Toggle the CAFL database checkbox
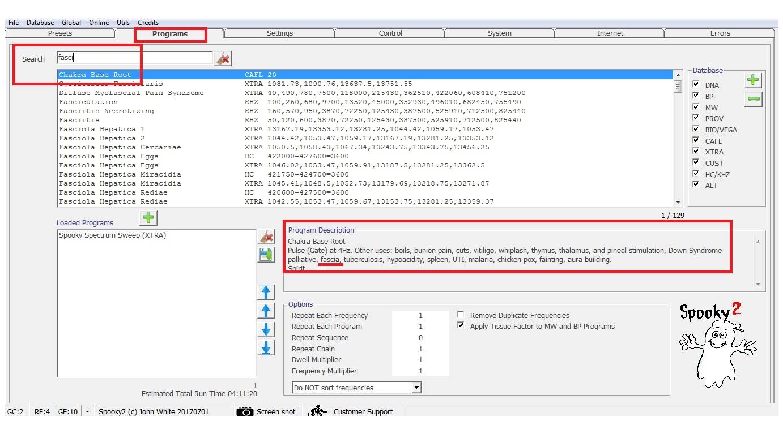The width and height of the screenshot is (783, 421). (696, 140)
